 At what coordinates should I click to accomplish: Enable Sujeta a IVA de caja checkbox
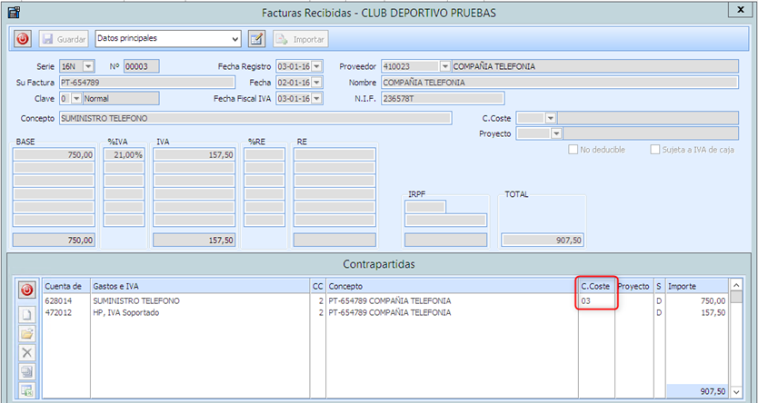pos(655,149)
